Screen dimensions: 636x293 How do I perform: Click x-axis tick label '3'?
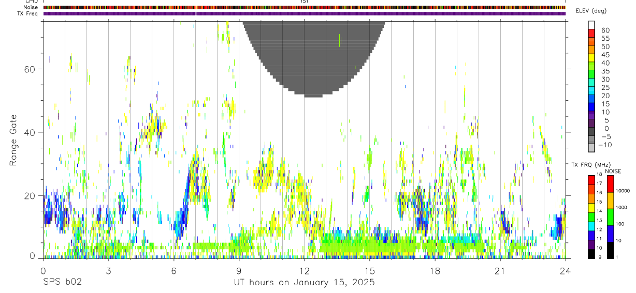pyautogui.click(x=108, y=271)
